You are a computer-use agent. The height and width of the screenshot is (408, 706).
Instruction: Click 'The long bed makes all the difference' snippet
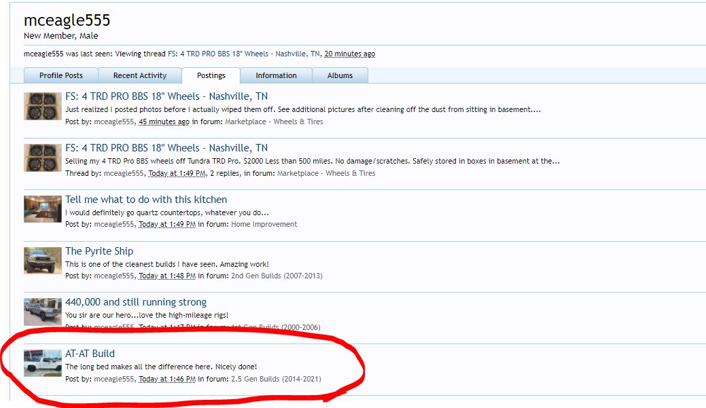pos(161,367)
